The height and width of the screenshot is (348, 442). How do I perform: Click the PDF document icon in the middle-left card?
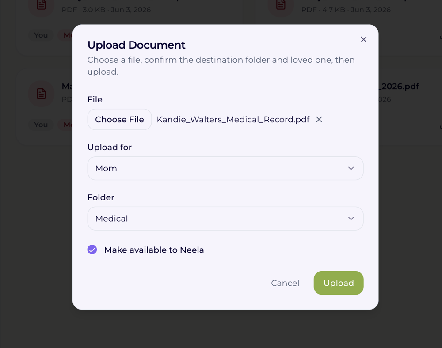click(41, 94)
